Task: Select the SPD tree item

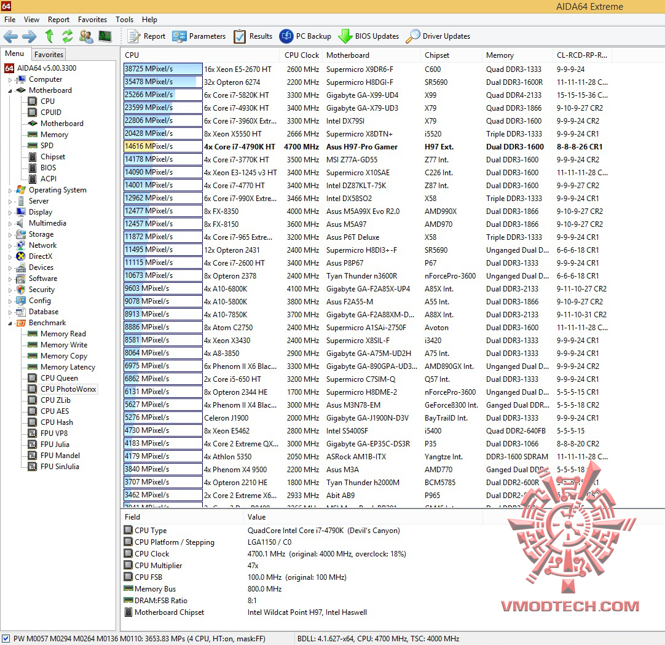Action: pos(47,146)
